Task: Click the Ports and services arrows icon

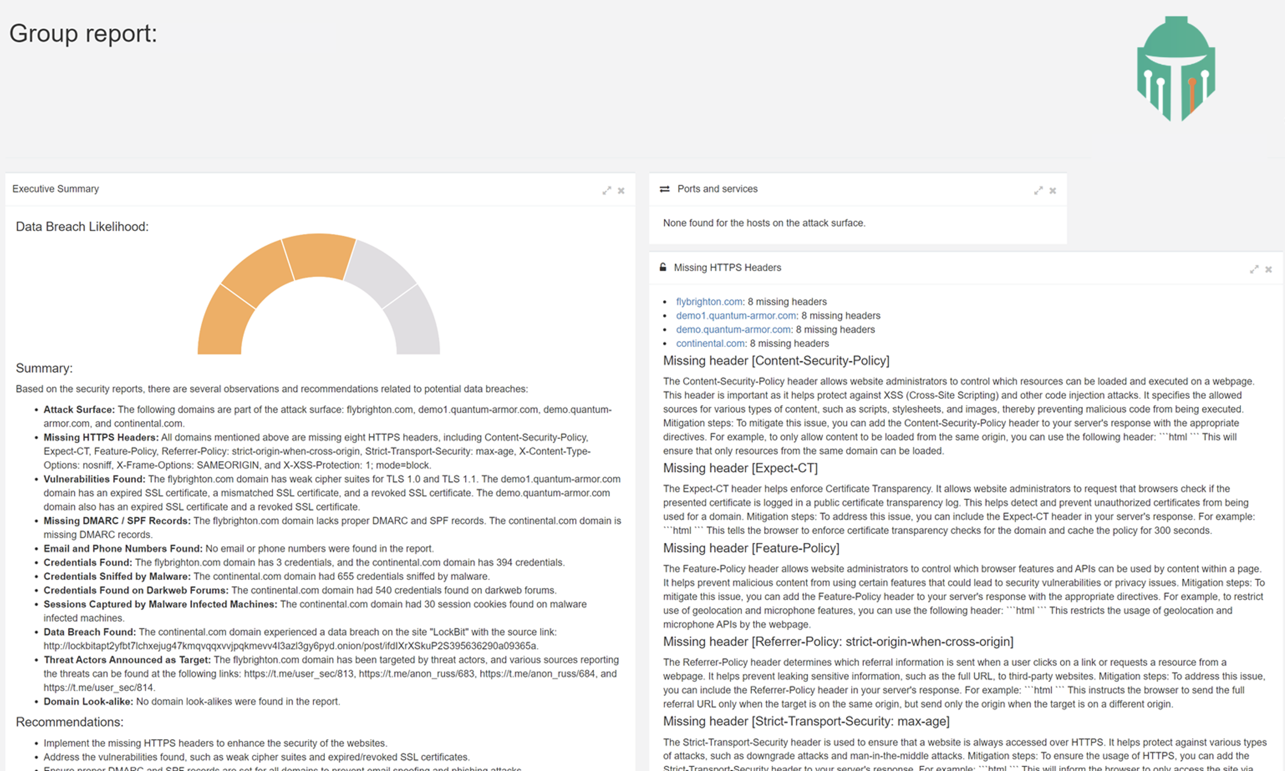Action: pos(665,189)
